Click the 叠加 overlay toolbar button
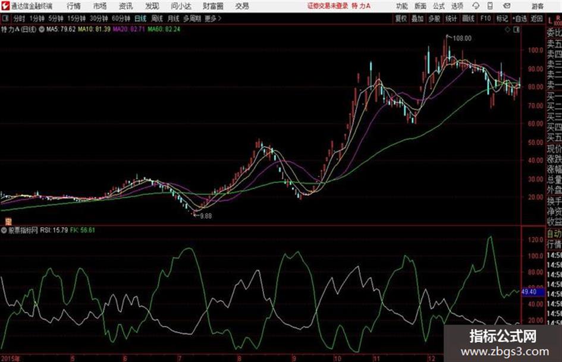The width and height of the screenshot is (562, 362). 417,18
